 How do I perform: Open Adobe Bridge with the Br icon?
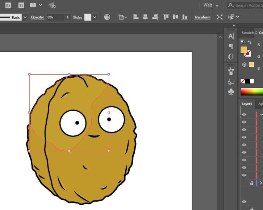(x=8, y=5)
